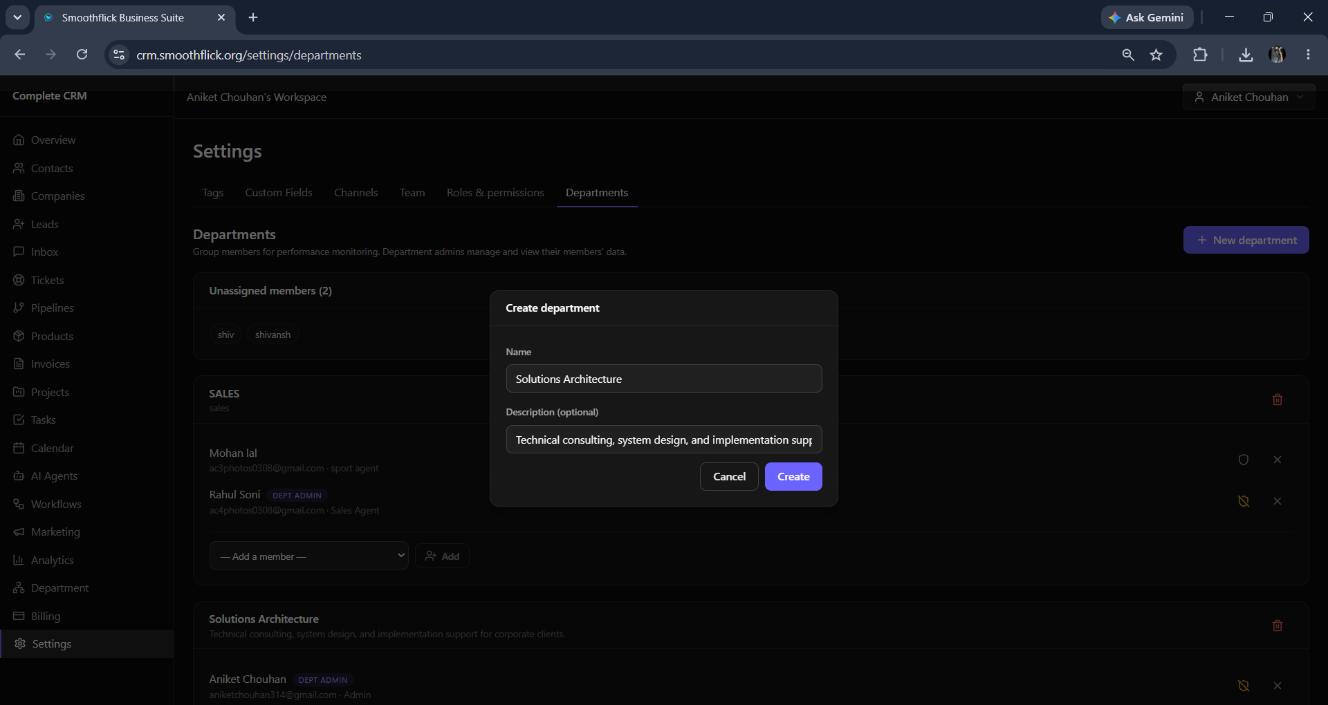Open the browser Extensions menu

[1200, 55]
